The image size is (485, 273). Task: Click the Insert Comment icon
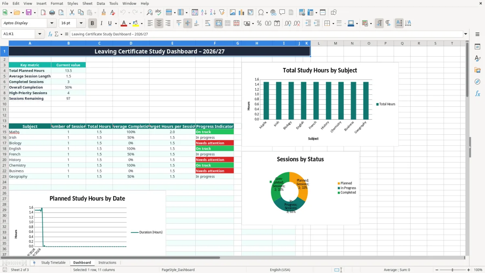282,13
